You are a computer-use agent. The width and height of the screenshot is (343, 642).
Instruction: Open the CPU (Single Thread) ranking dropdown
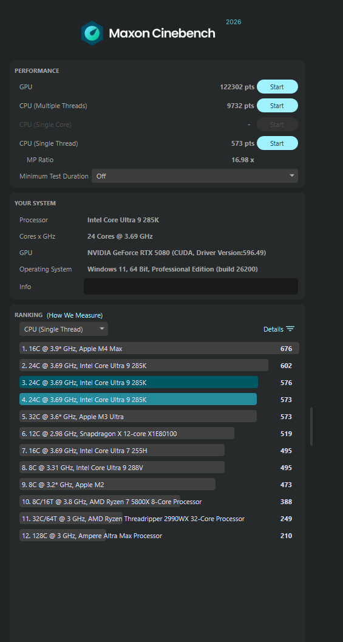pos(64,329)
